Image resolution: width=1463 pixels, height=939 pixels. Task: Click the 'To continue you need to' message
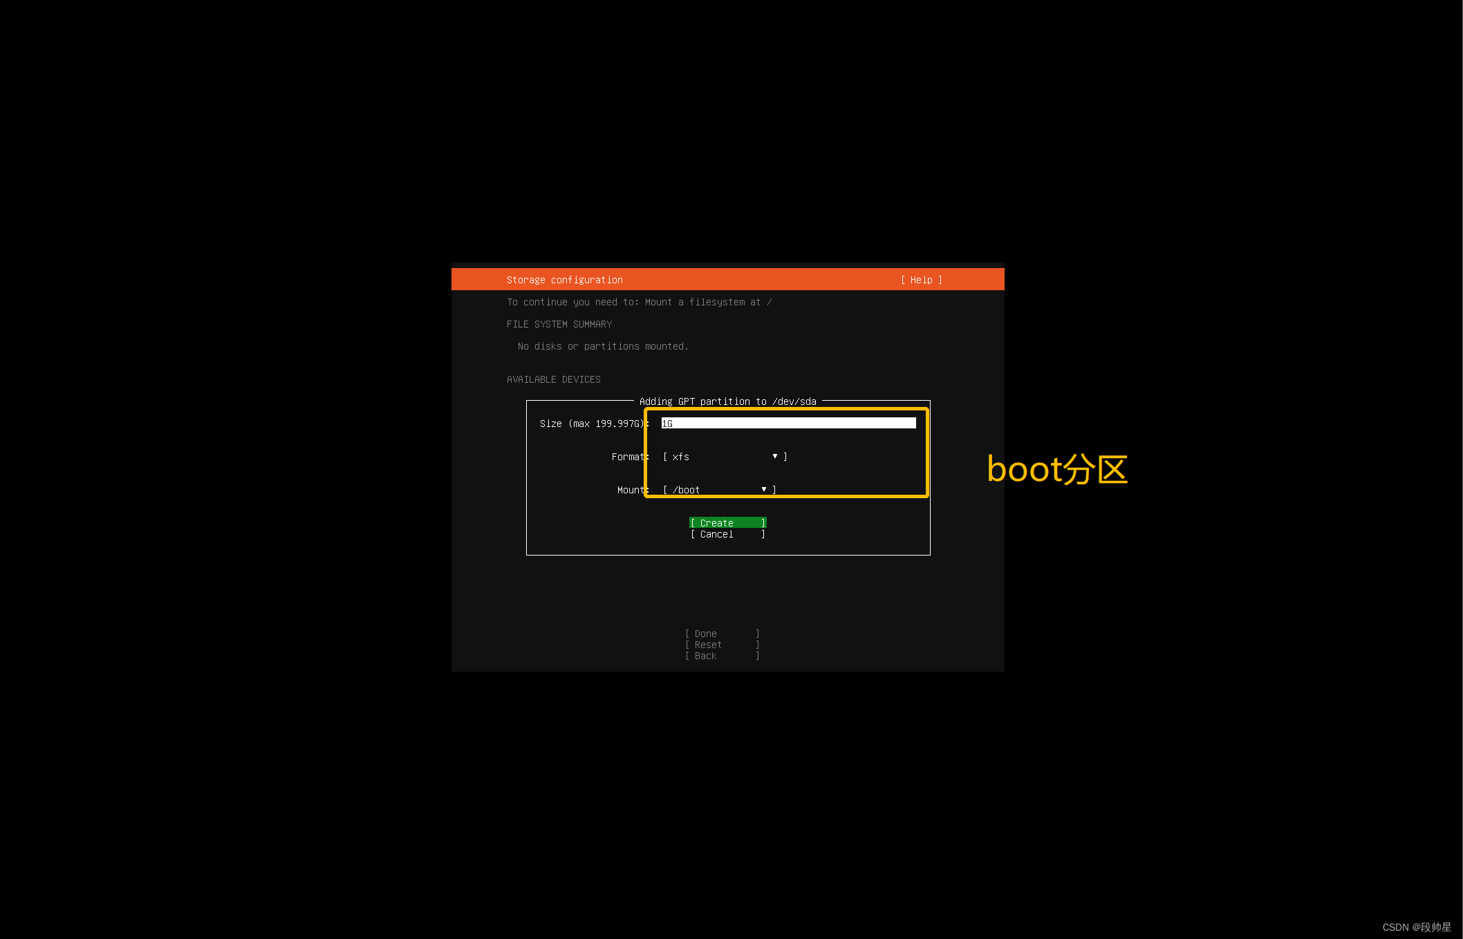[639, 302]
